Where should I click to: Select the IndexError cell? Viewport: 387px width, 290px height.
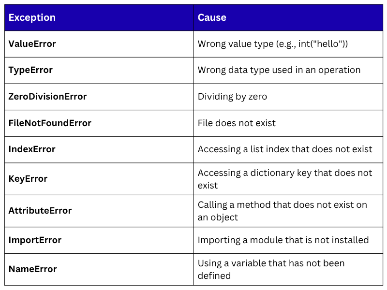click(32, 149)
